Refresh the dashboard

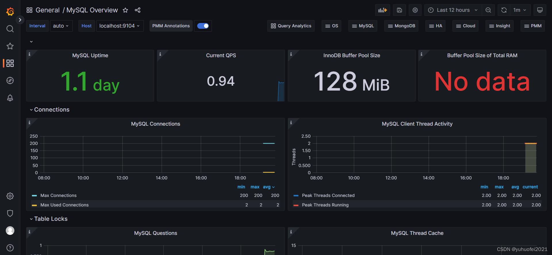tap(504, 10)
